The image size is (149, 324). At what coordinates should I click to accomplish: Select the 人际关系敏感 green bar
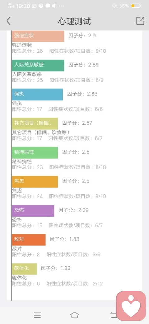tap(38, 65)
